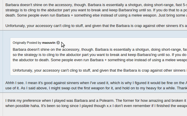Screen dimensions: 187x116
Task: Click the quoted 'Unfortunaly, your accessory' sentence
Action: (100, 70)
